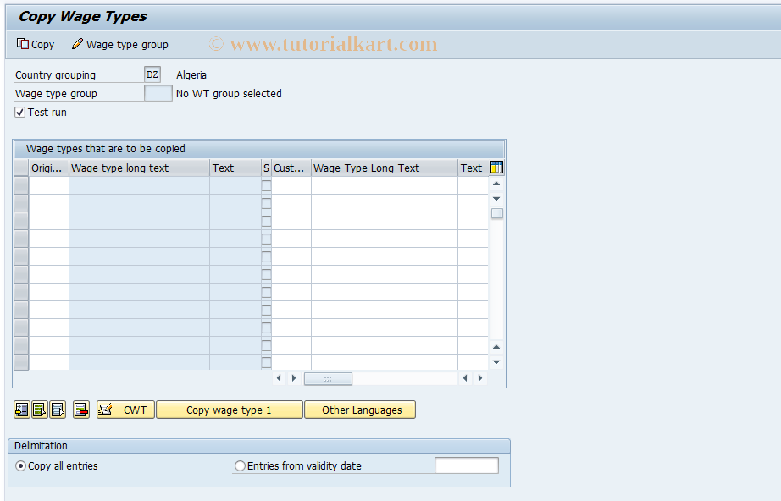Click Wage type long text column header
This screenshot has height=501, width=781.
139,168
